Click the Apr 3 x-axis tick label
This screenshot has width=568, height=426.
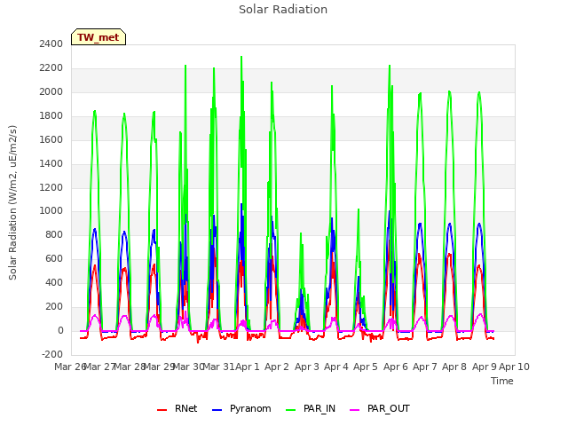point(306,367)
